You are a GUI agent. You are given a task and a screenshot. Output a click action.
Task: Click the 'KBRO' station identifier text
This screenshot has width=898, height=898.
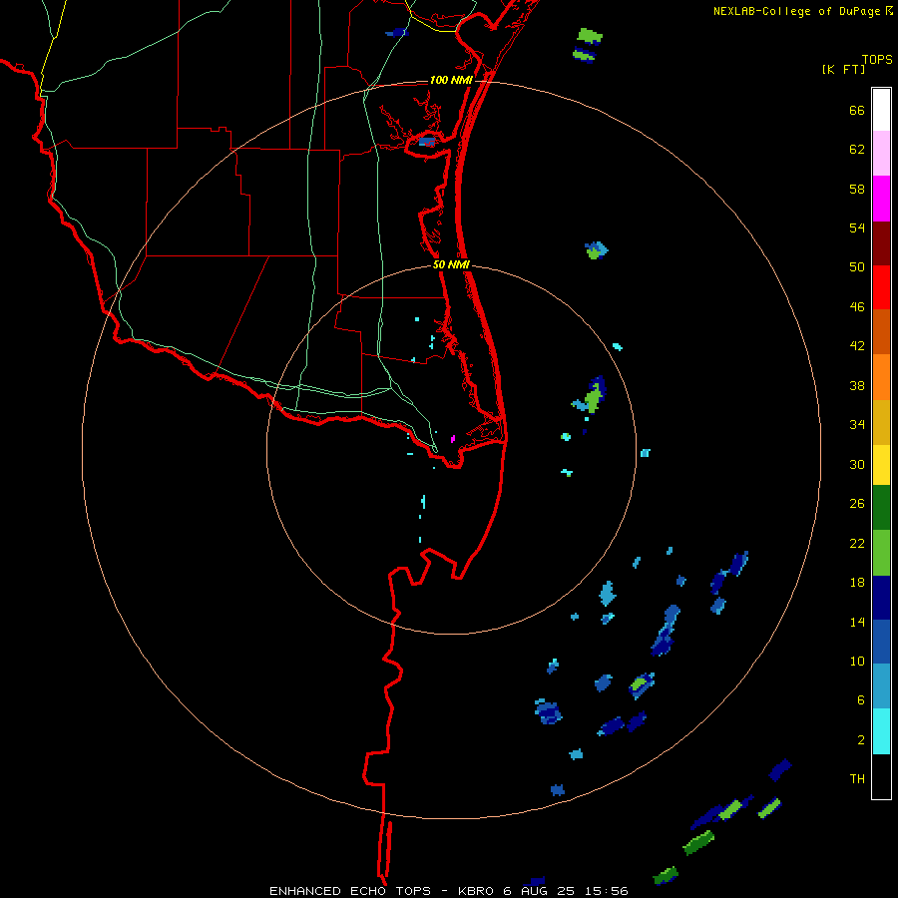click(477, 891)
